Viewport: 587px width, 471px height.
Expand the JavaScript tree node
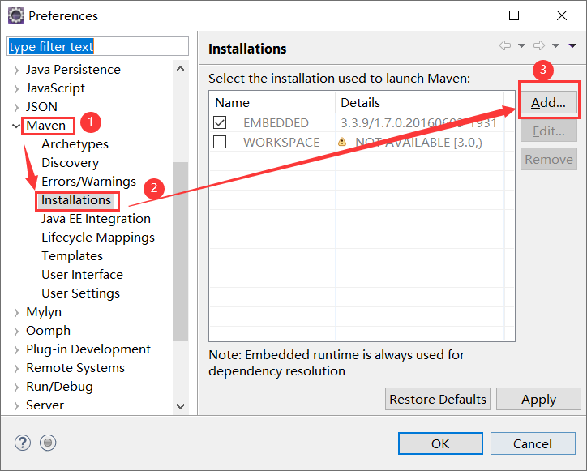click(16, 88)
